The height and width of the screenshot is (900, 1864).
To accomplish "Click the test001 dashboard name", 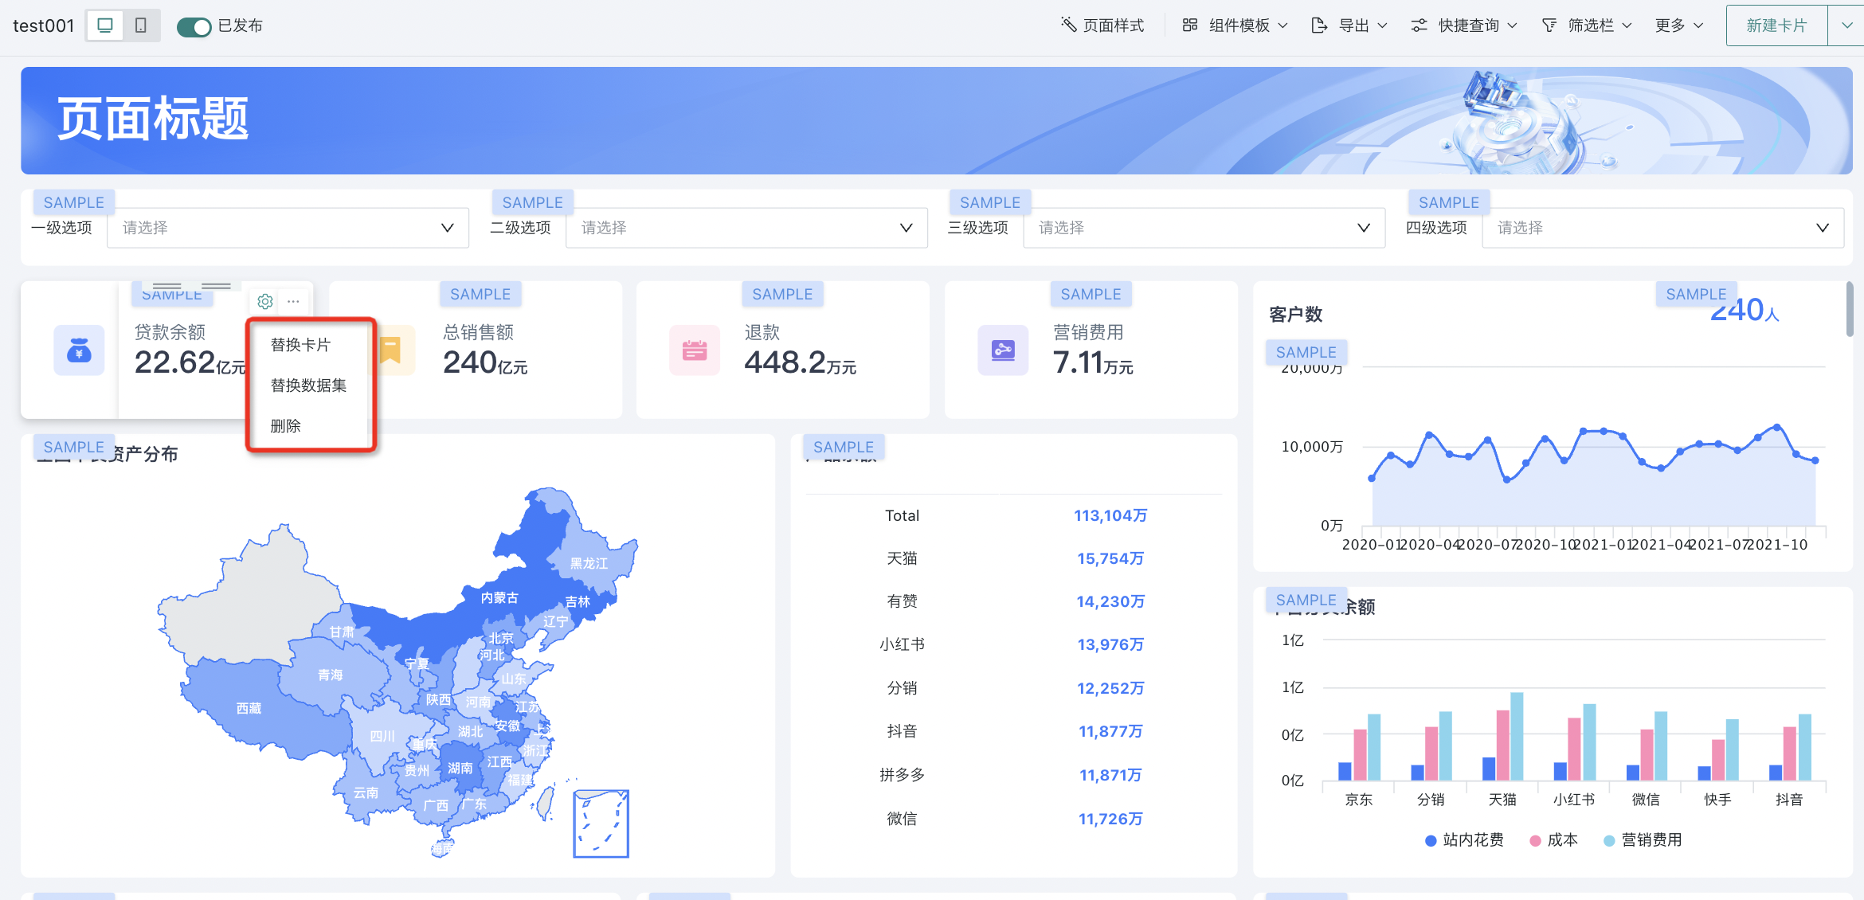I will (x=44, y=25).
